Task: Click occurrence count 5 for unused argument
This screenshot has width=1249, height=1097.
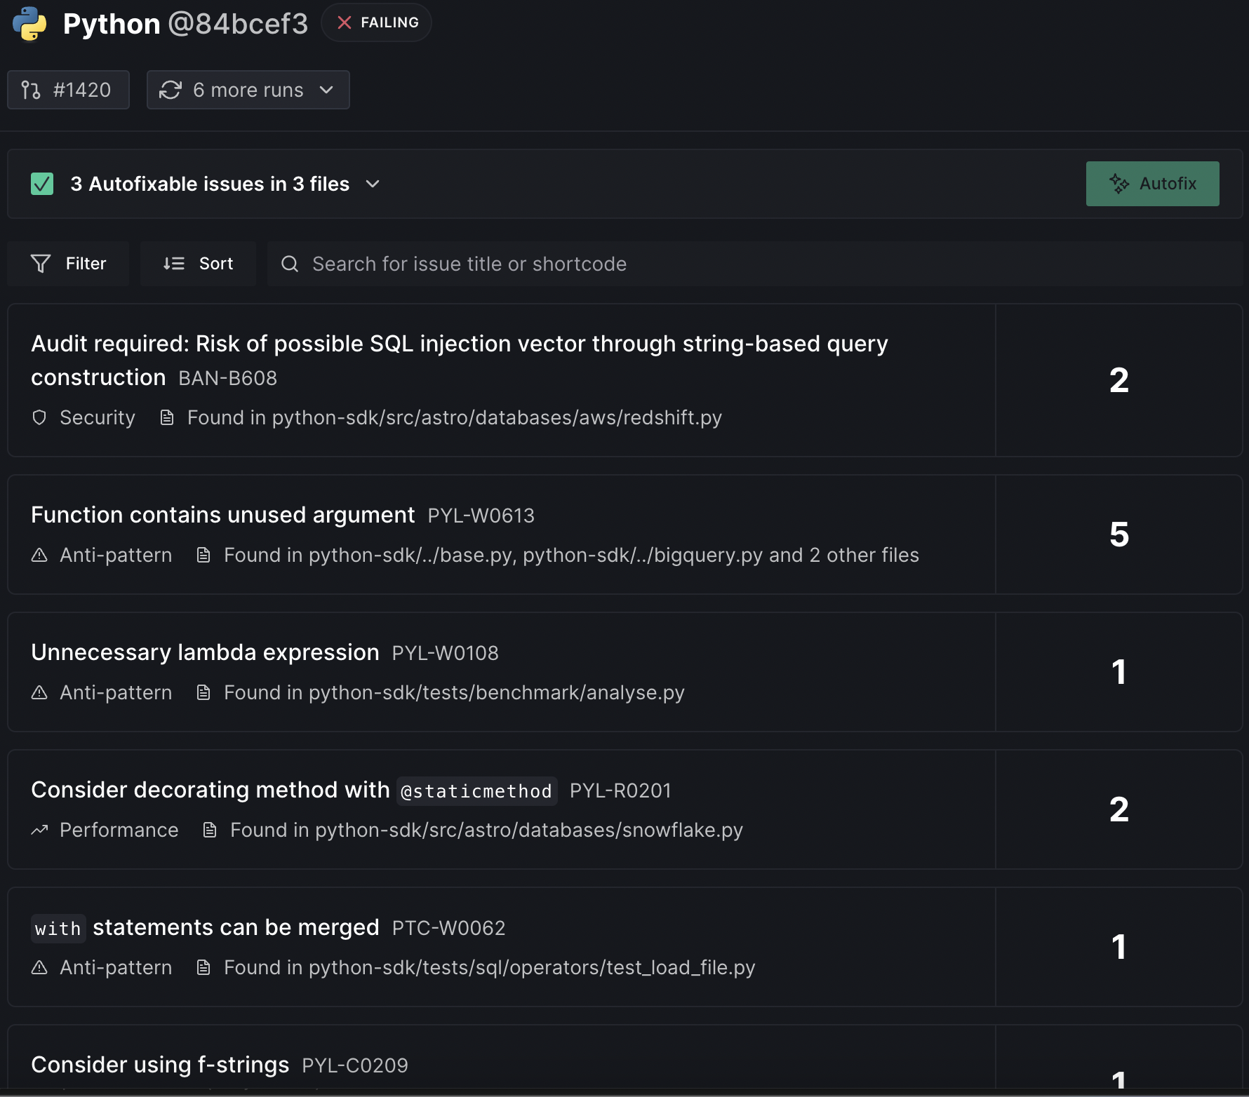Action: (x=1119, y=534)
